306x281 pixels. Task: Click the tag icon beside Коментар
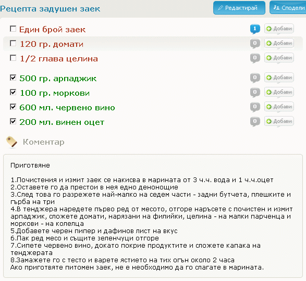pos(11,142)
